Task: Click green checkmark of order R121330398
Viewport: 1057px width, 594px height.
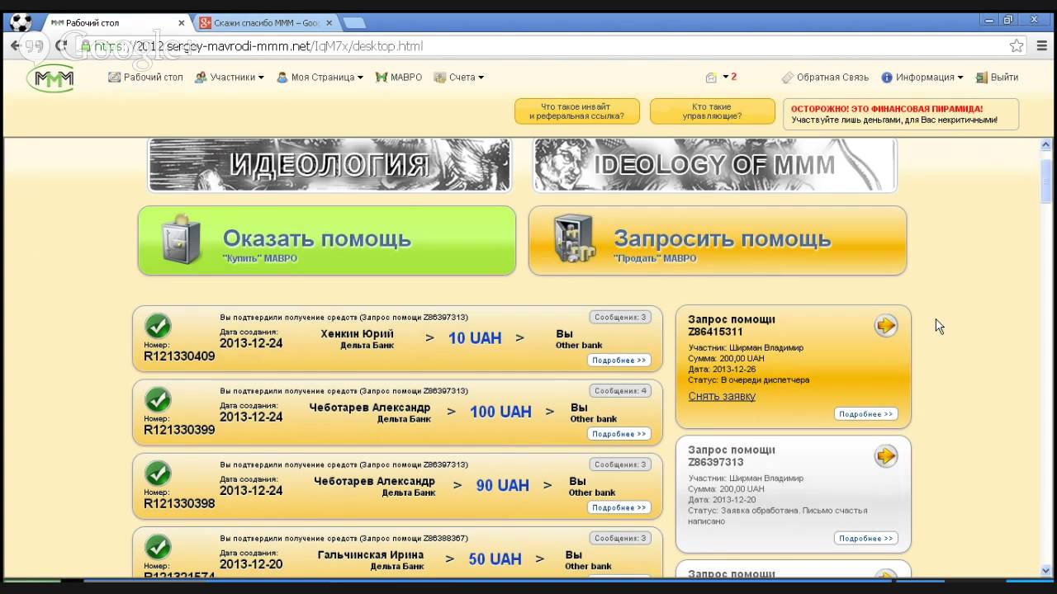Action: click(158, 474)
